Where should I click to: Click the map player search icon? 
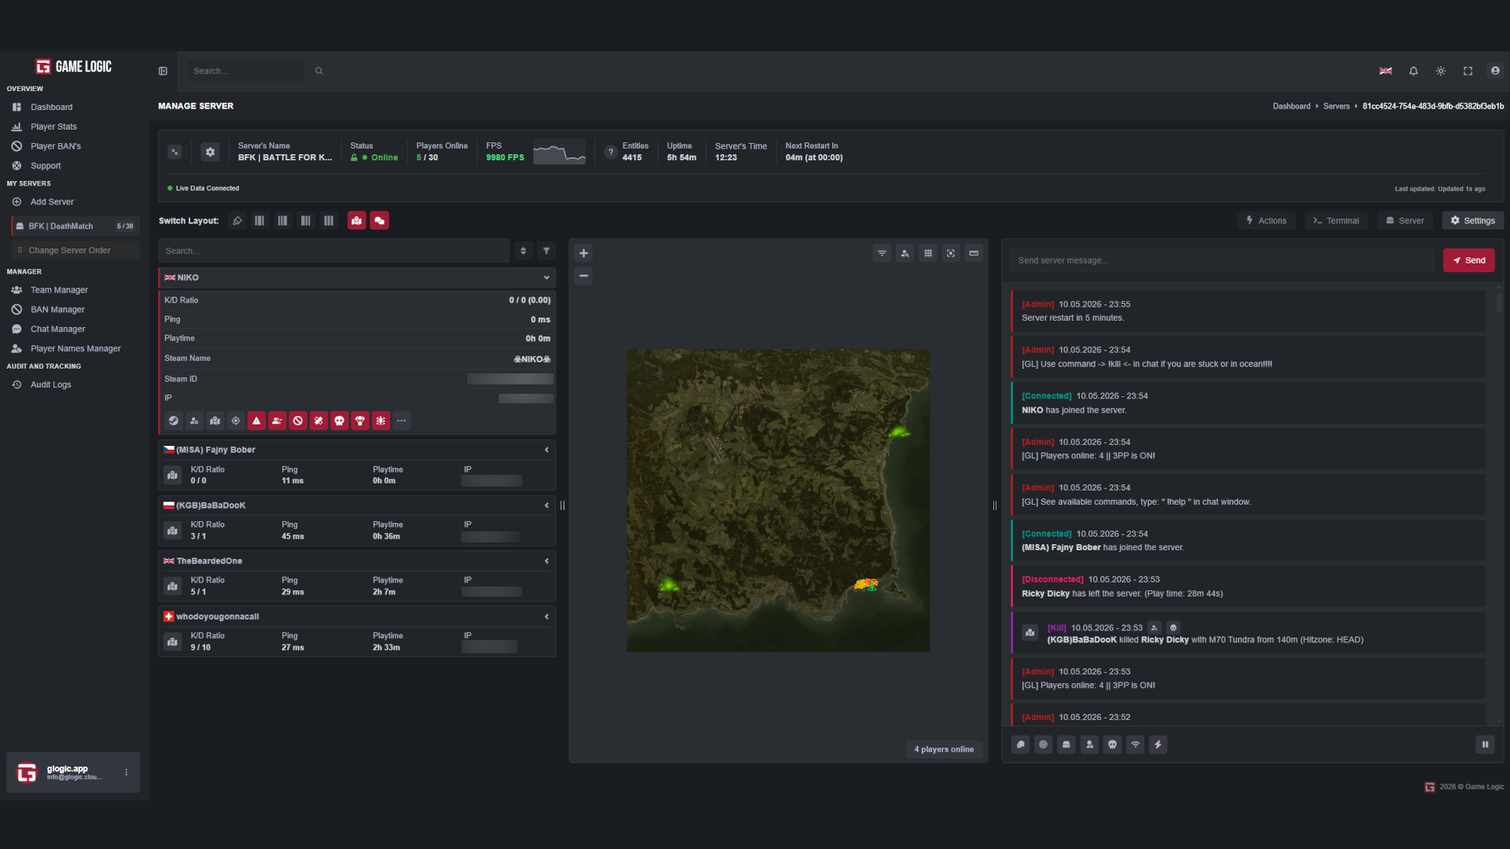tap(905, 253)
